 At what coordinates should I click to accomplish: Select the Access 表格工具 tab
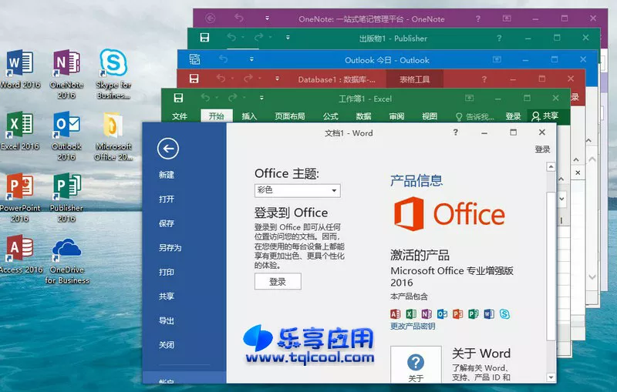click(x=415, y=79)
